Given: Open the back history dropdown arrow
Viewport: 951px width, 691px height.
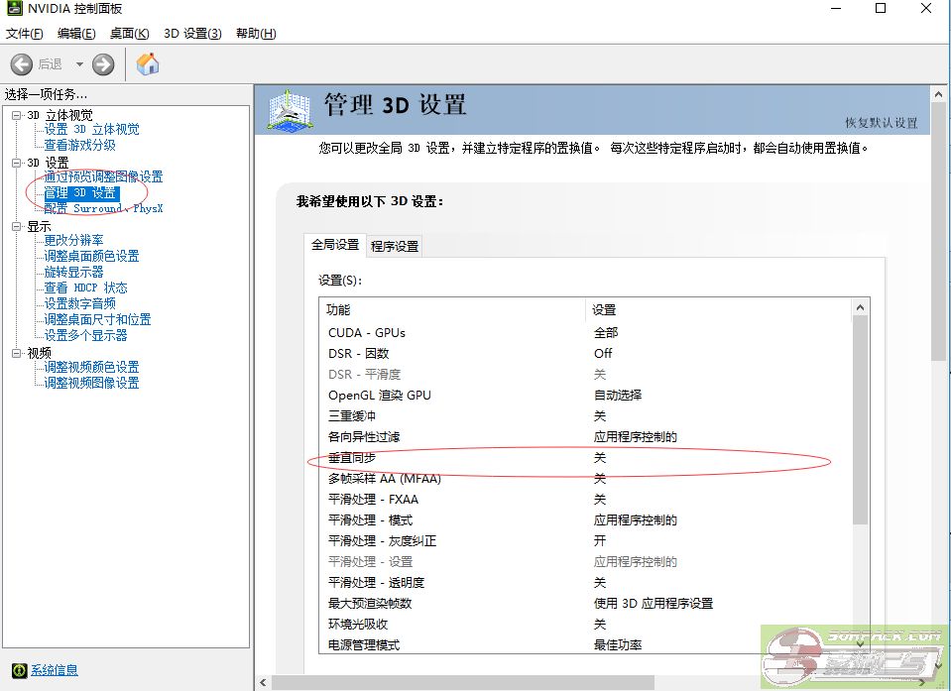Looking at the screenshot, I should [79, 64].
